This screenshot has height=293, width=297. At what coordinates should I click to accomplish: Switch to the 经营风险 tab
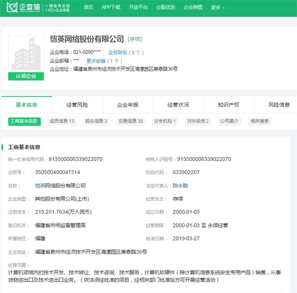[x=77, y=105]
